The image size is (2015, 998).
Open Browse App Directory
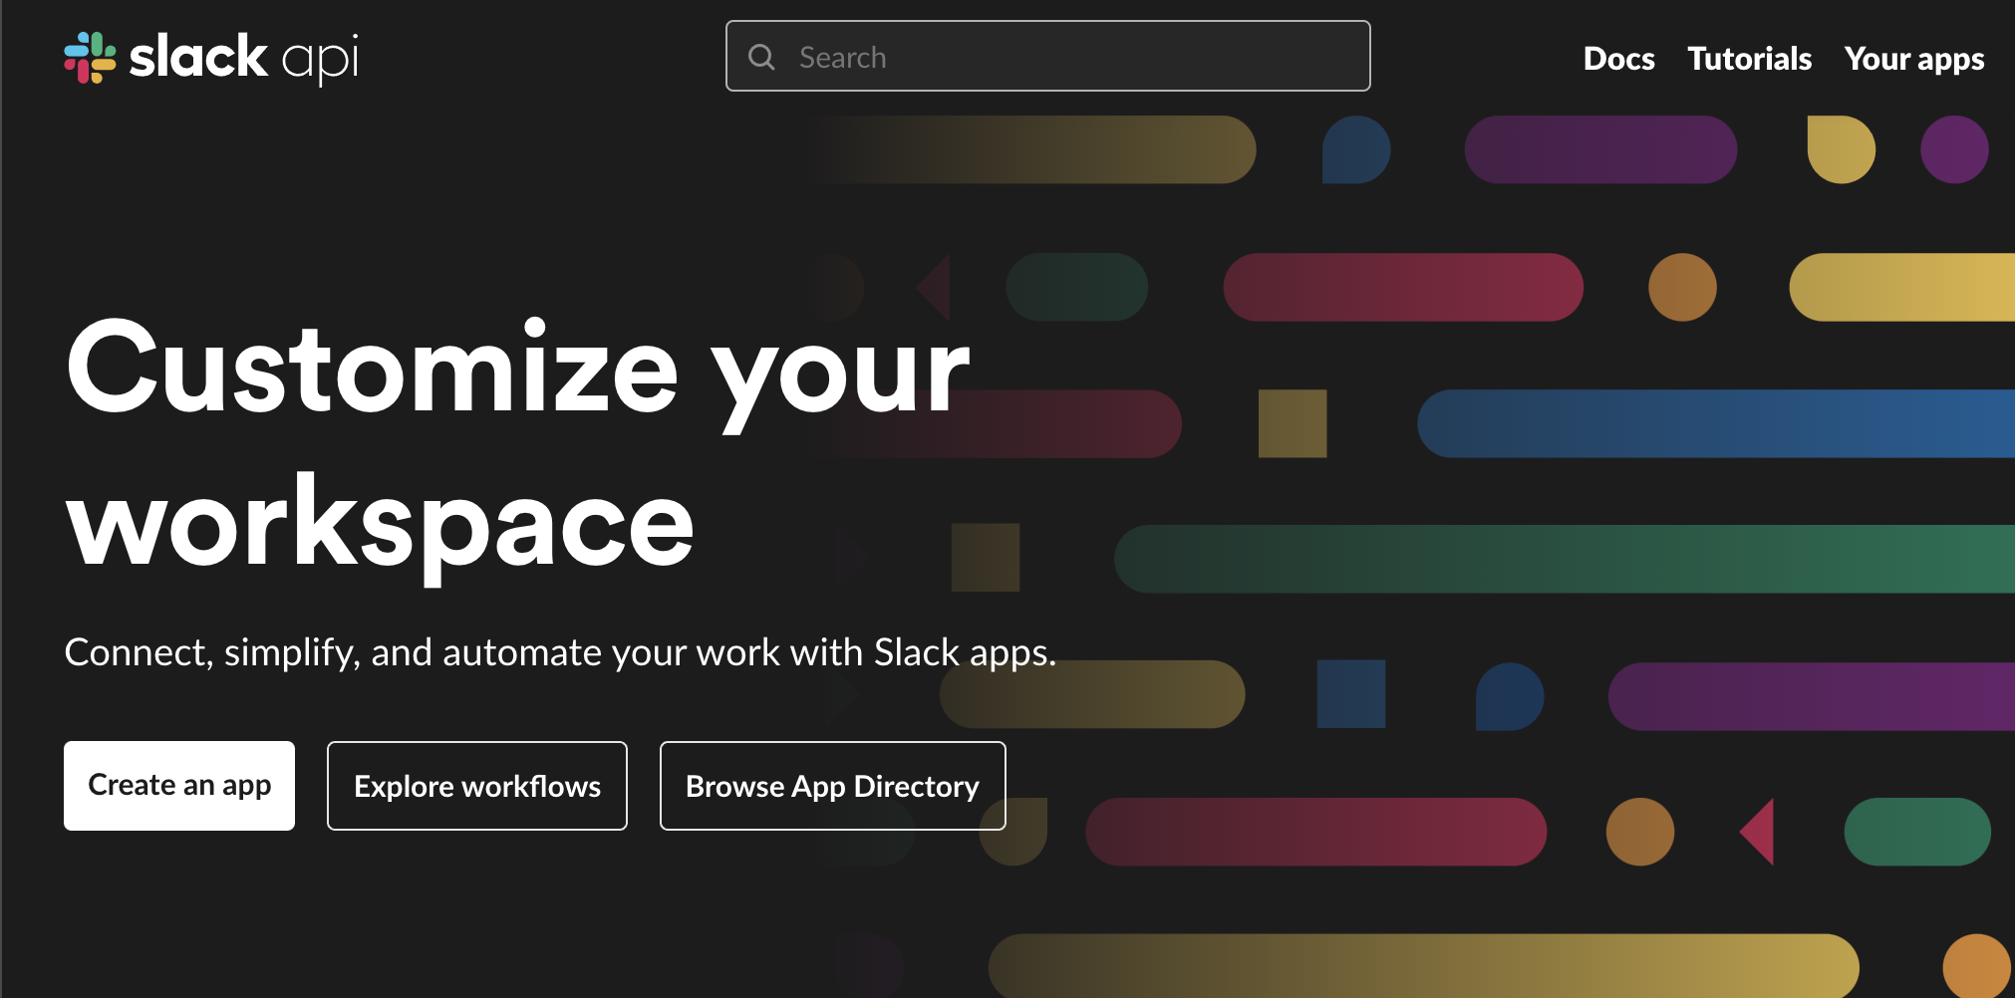click(833, 786)
